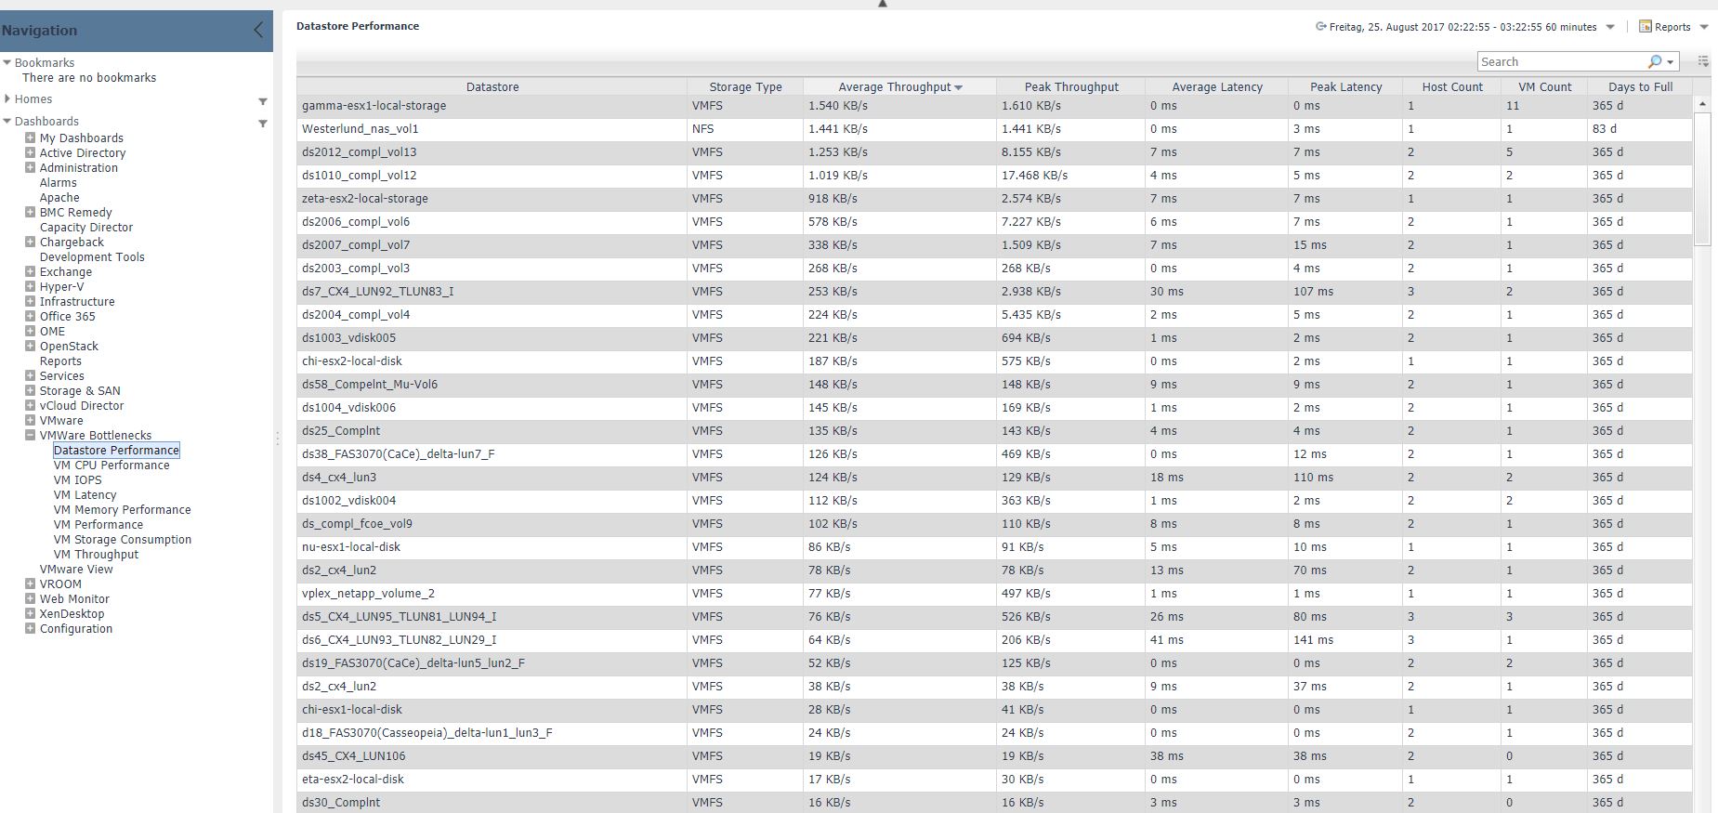The height and width of the screenshot is (813, 1718).
Task: Open Dashboards section menu arrow
Action: 262,124
